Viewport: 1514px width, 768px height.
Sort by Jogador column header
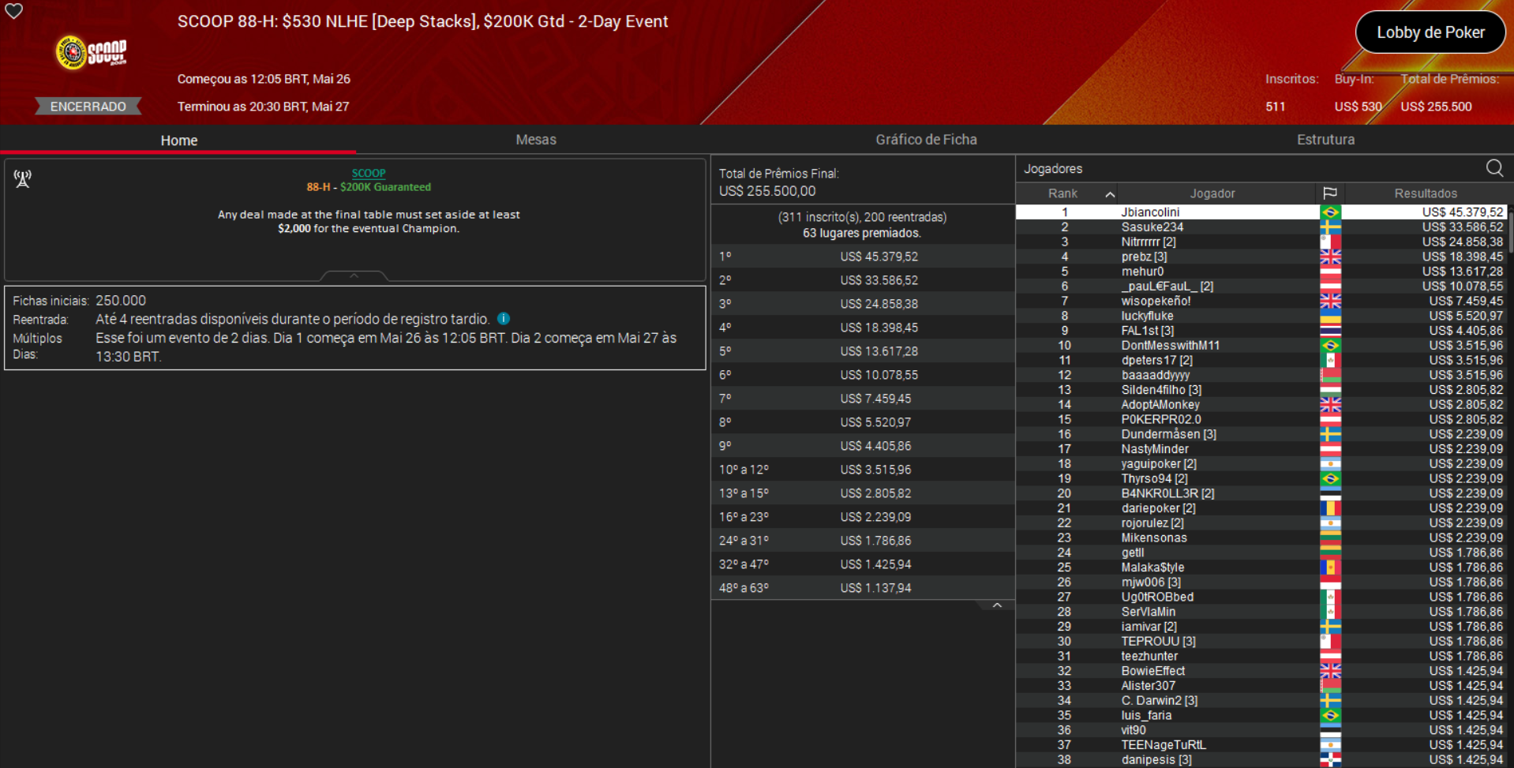(1212, 193)
